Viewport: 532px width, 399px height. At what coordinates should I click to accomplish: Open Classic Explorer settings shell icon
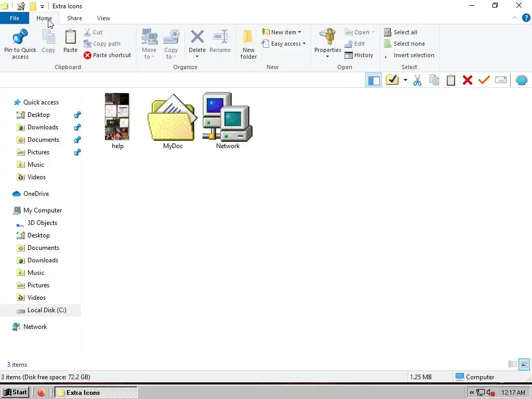[522, 80]
